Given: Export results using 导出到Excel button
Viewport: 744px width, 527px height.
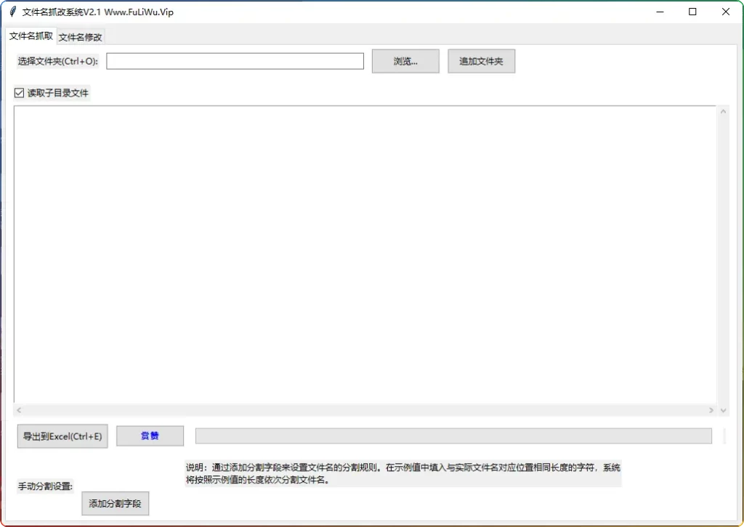Looking at the screenshot, I should pos(62,436).
